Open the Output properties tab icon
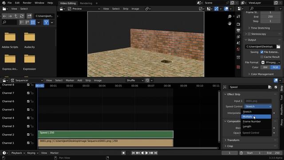Screen dimensions: 284x160 238,31
